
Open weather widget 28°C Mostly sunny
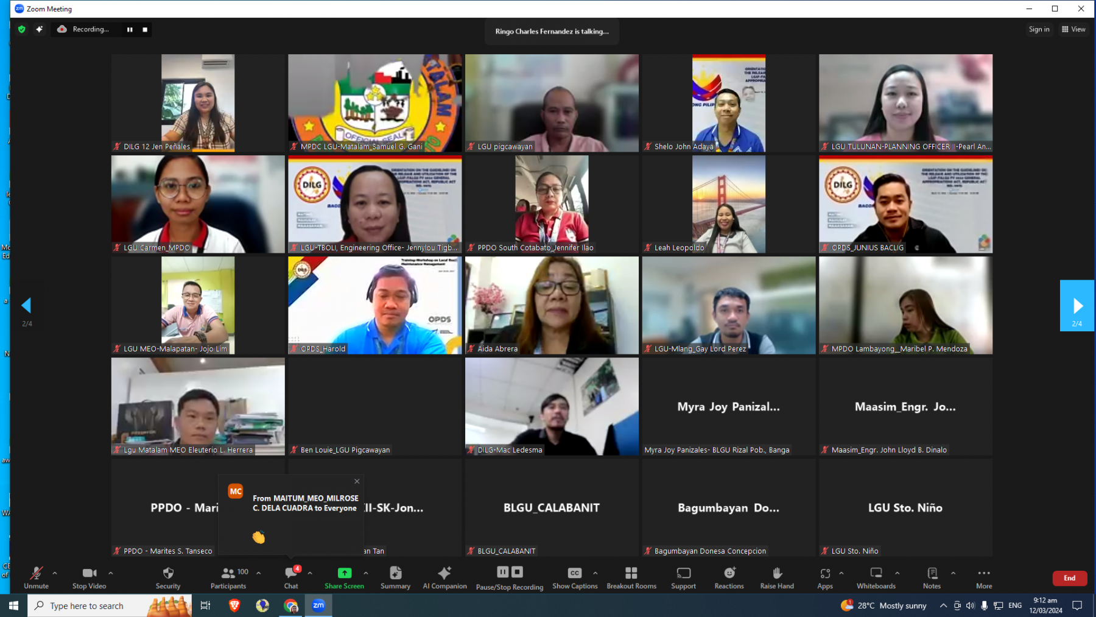884,605
